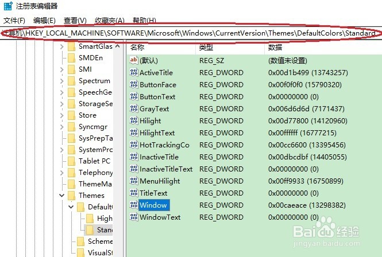Screen dimensions: 382x257
Task: Click the SMI folder icon
Action: (72, 69)
